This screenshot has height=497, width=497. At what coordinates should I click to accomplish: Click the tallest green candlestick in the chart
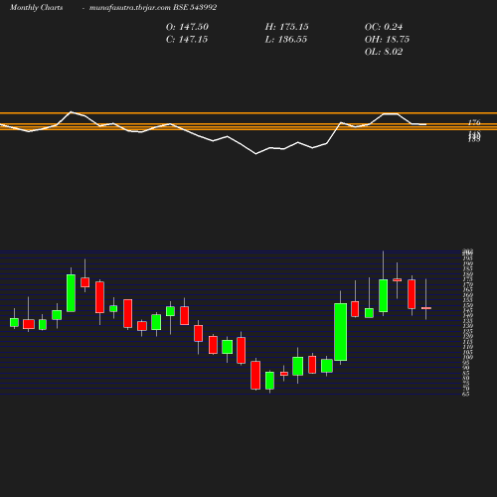pos(341,332)
